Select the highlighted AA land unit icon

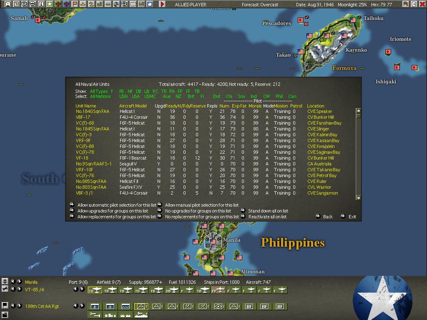pos(141,307)
